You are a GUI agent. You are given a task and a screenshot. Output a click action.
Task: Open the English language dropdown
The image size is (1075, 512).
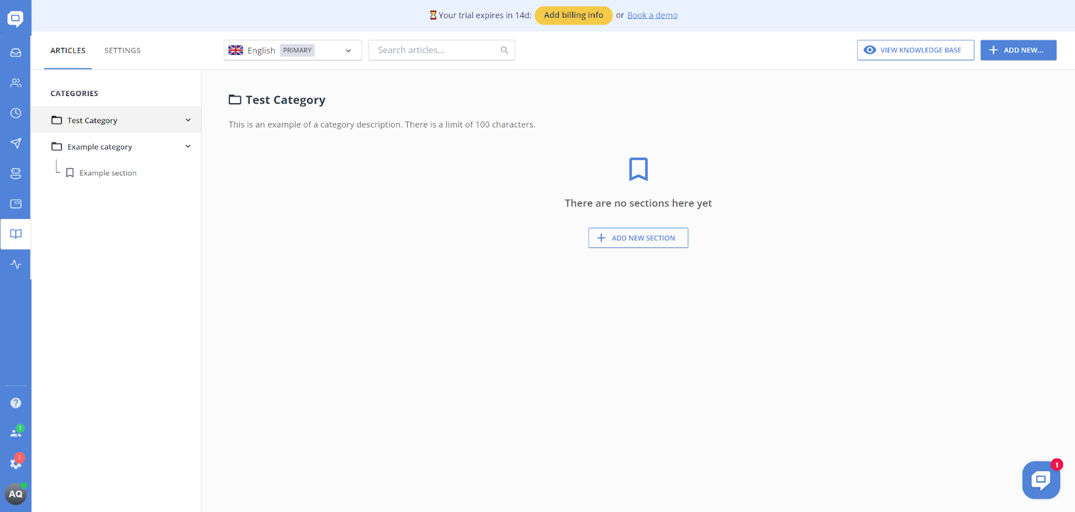click(x=292, y=50)
